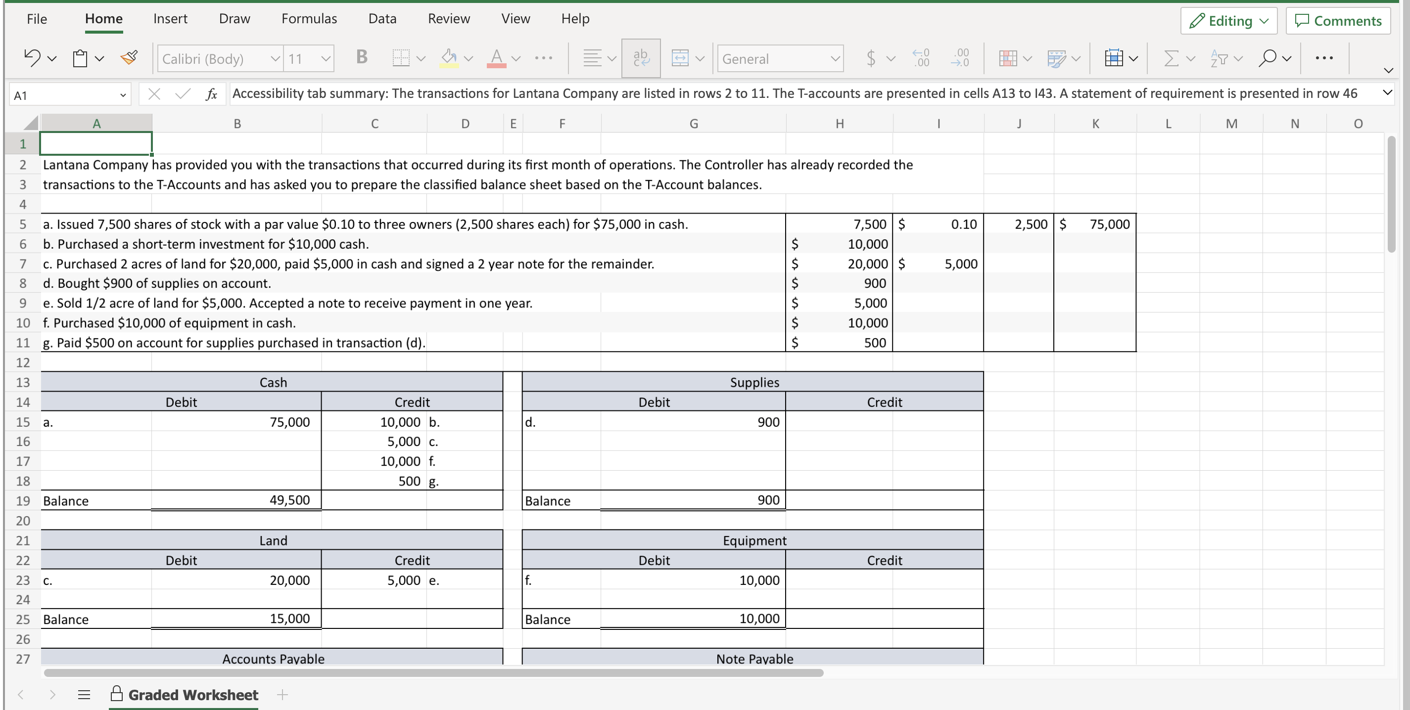Open the Comments pane
The width and height of the screenshot is (1410, 710).
point(1338,21)
